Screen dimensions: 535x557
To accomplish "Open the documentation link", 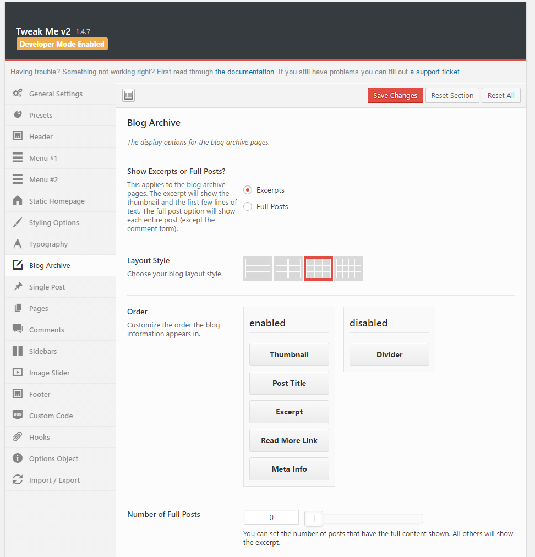I will (x=244, y=72).
